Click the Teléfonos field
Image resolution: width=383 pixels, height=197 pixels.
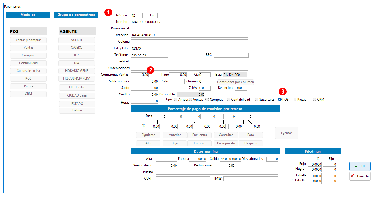point(149,55)
